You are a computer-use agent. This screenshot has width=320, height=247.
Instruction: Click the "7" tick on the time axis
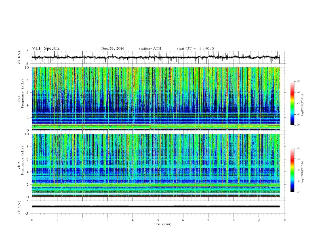(208, 220)
